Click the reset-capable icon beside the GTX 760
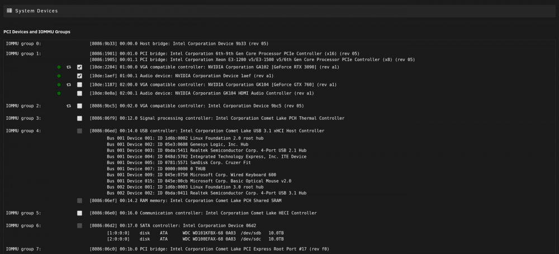 [x=69, y=84]
